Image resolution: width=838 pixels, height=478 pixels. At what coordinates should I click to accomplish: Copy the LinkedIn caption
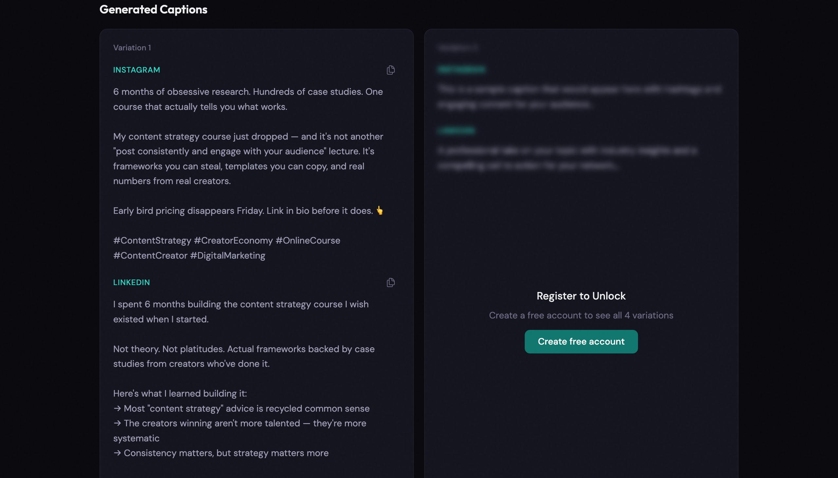coord(391,282)
